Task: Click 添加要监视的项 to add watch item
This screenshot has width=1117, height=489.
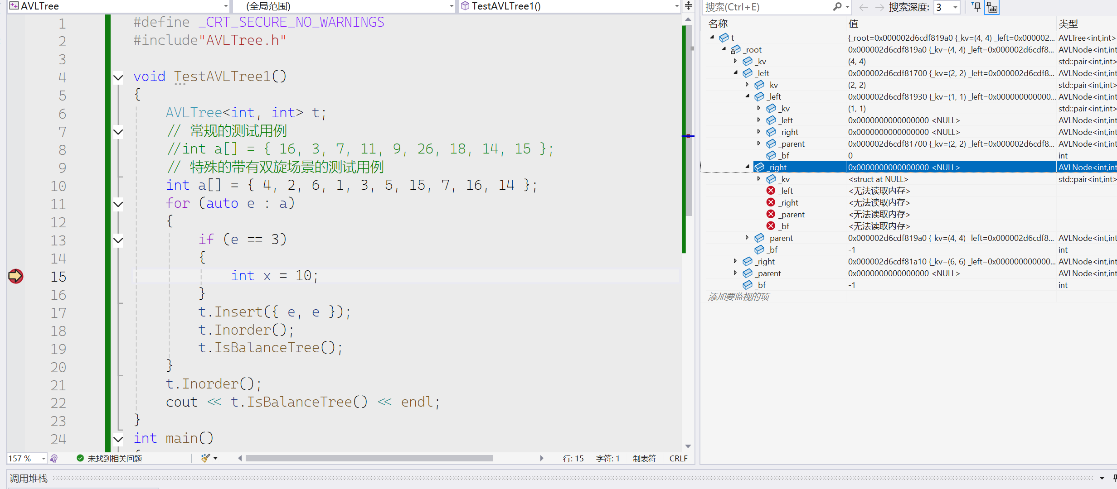Action: pos(738,297)
